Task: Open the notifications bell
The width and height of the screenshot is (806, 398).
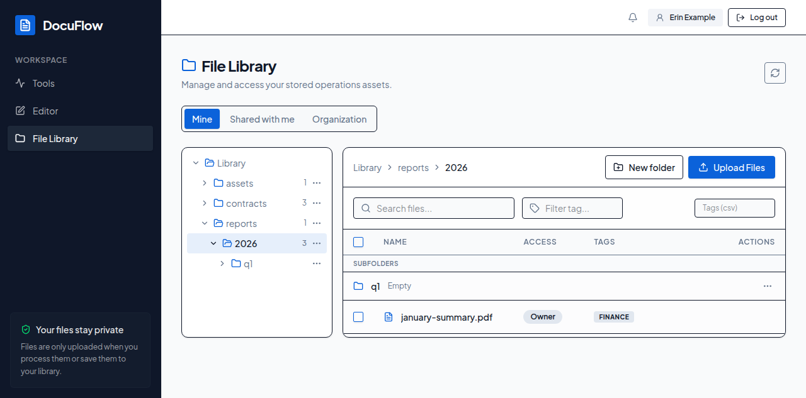Action: (x=633, y=18)
